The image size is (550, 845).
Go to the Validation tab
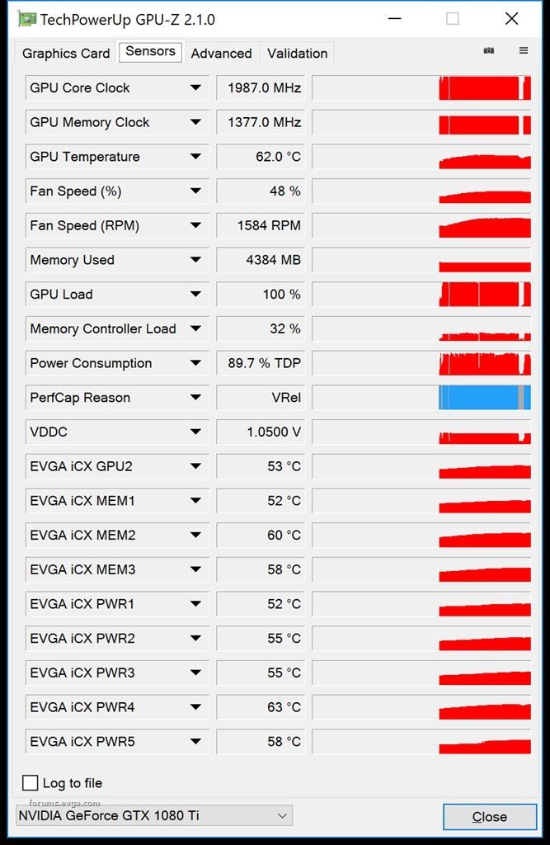tap(297, 54)
